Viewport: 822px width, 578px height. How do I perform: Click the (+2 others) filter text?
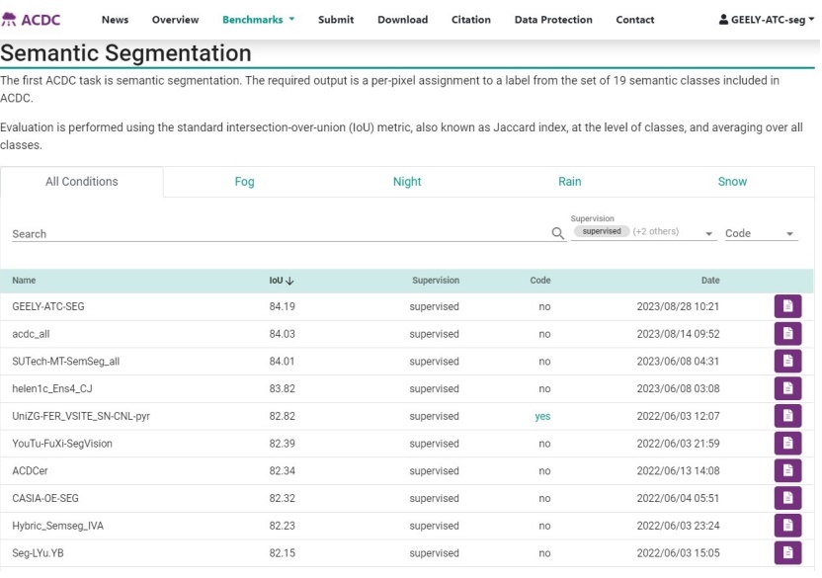click(656, 231)
